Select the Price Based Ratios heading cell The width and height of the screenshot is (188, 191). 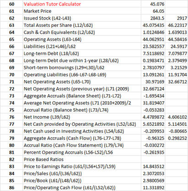pos(82,160)
